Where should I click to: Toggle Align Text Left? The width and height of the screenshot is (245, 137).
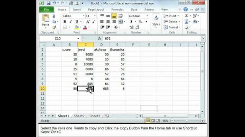[x=102, y=22]
